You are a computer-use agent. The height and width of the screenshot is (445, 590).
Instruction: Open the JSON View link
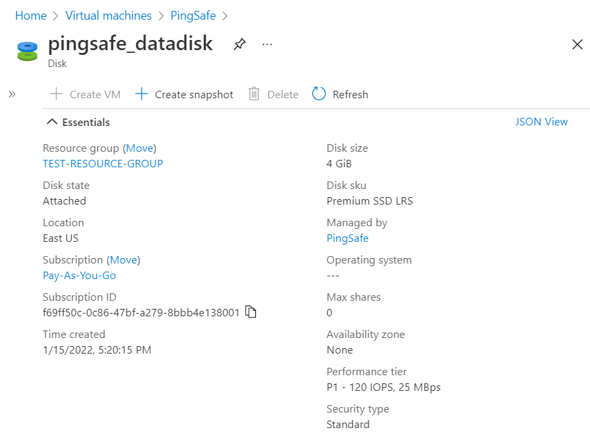click(541, 122)
